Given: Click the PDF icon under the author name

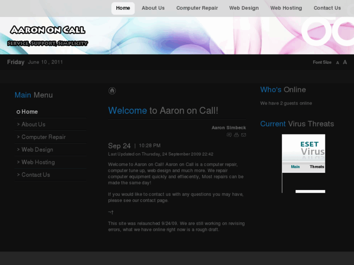Looking at the screenshot, I should point(229,135).
